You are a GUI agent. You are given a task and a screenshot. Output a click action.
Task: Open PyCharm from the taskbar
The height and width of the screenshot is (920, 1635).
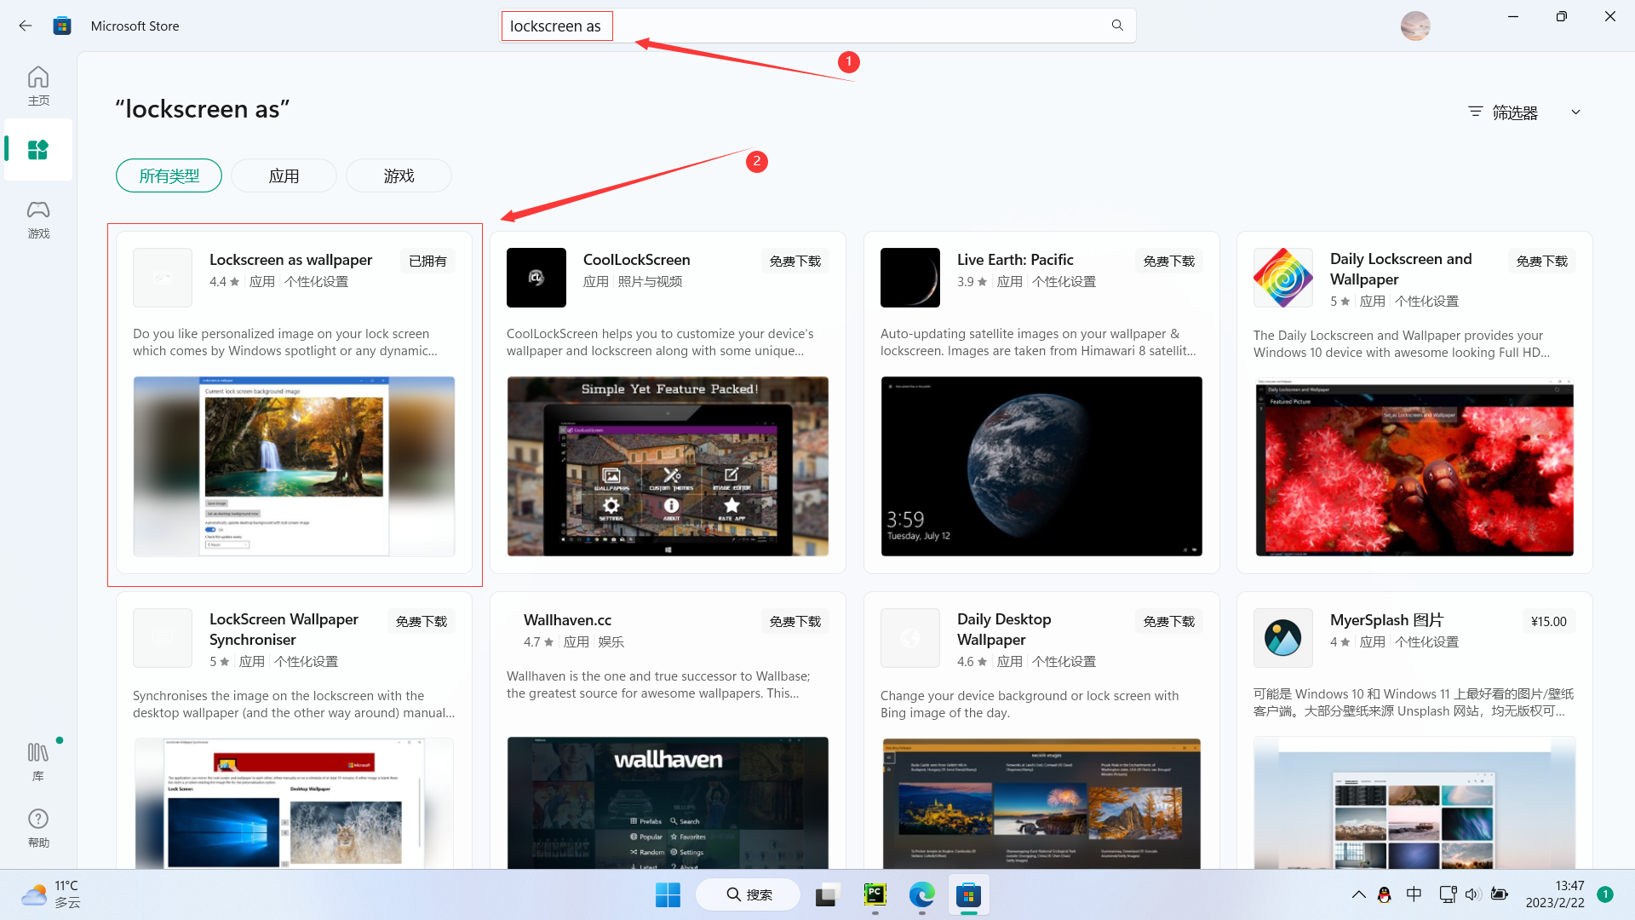pos(875,894)
